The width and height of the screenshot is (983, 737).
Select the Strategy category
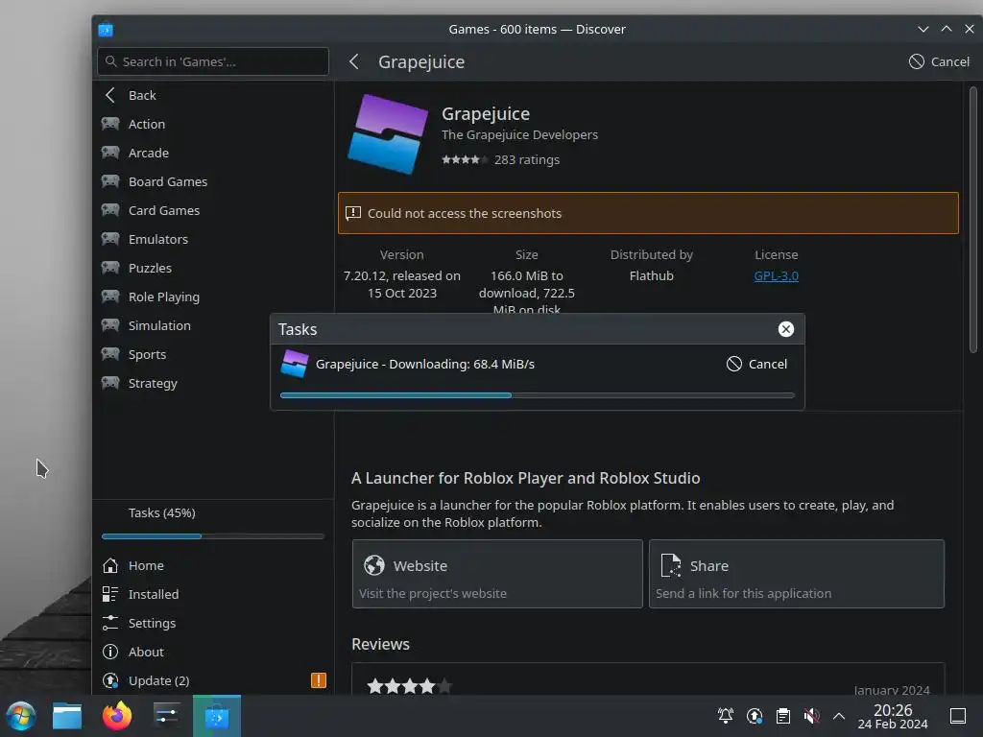213,383
